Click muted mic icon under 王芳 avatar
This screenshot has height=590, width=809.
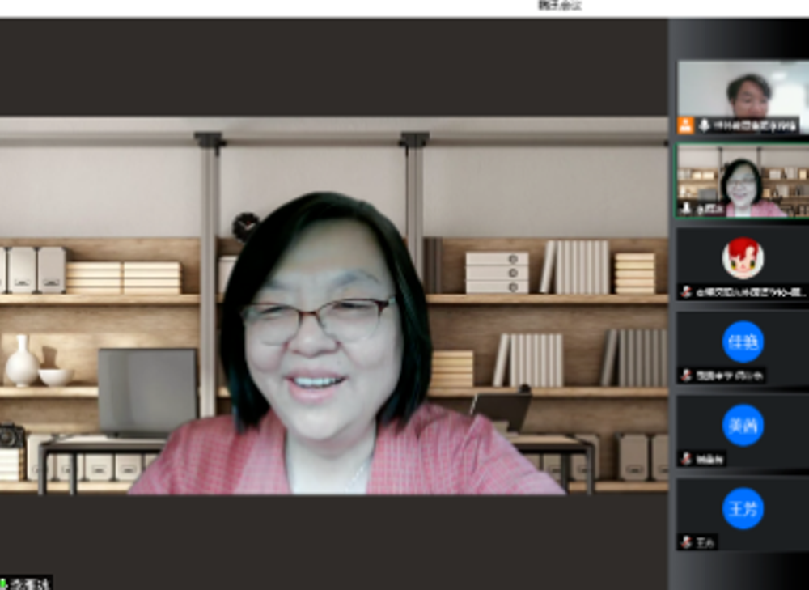point(686,542)
